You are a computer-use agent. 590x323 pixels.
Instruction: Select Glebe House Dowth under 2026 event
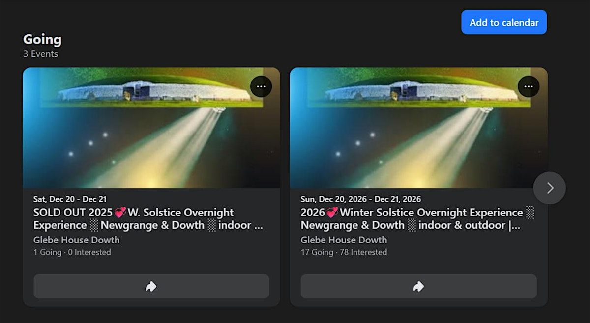pos(344,240)
